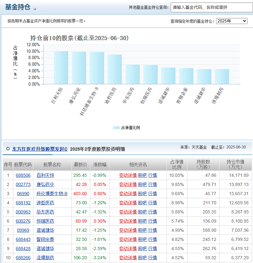This screenshot has height=263, width=253.
Task: Click the 基金持仓 page heading
Action: (x=18, y=7)
